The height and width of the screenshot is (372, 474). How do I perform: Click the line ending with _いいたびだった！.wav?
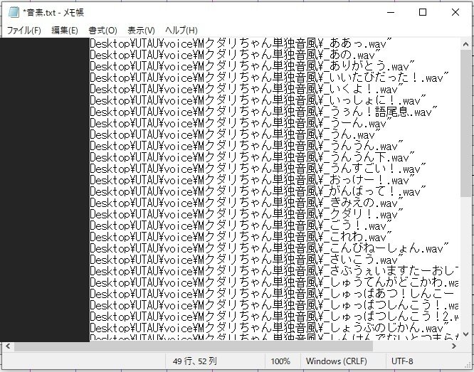tap(269, 78)
